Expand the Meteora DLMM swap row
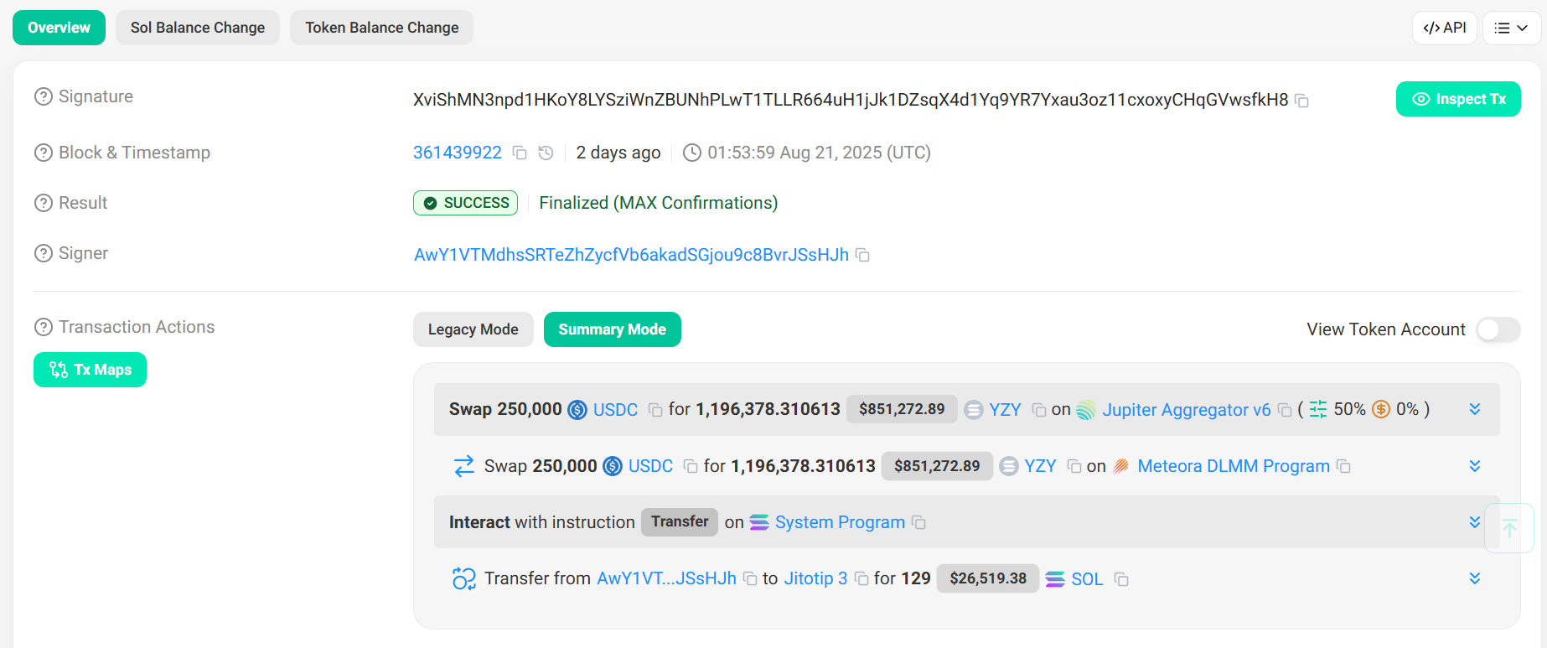 tap(1475, 466)
